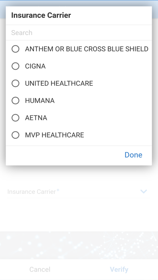Click the Verify button
This screenshot has width=158, height=280.
119,270
